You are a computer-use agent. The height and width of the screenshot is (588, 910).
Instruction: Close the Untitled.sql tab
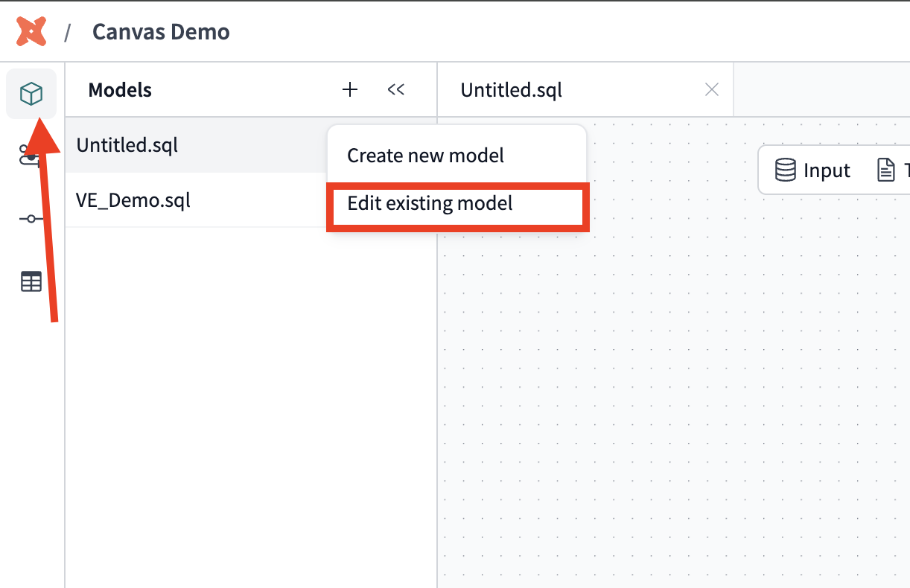click(711, 89)
